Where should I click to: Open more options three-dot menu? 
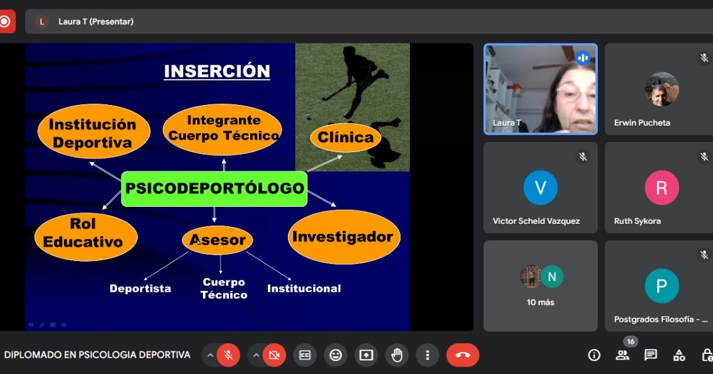pos(427,355)
